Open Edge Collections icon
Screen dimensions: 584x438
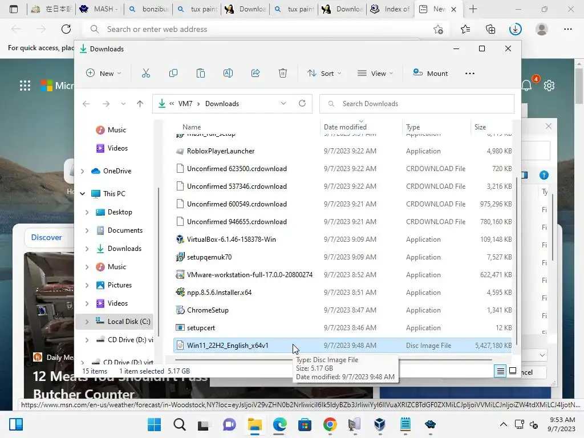(x=490, y=29)
